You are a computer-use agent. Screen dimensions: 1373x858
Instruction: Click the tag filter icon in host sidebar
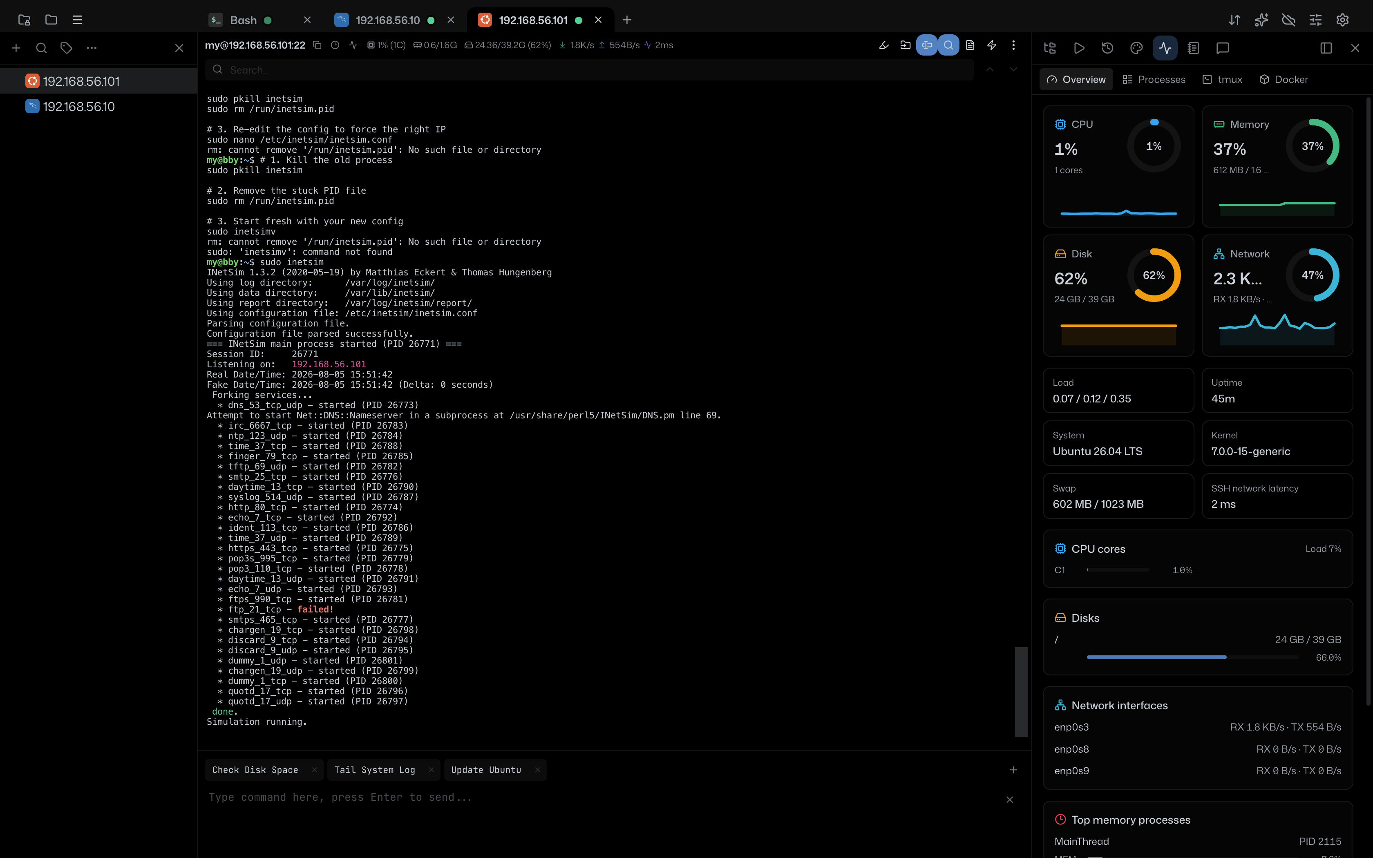click(x=66, y=48)
